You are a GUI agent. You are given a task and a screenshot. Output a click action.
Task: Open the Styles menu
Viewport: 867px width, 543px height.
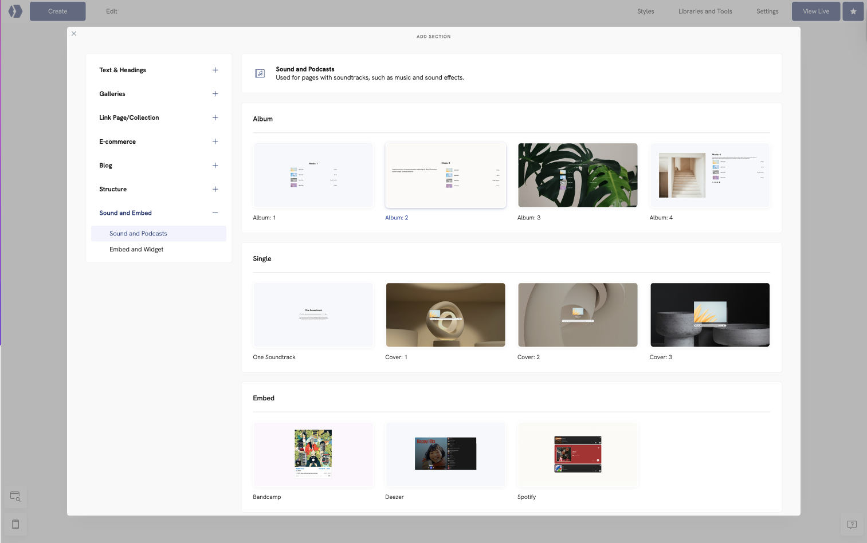point(645,11)
